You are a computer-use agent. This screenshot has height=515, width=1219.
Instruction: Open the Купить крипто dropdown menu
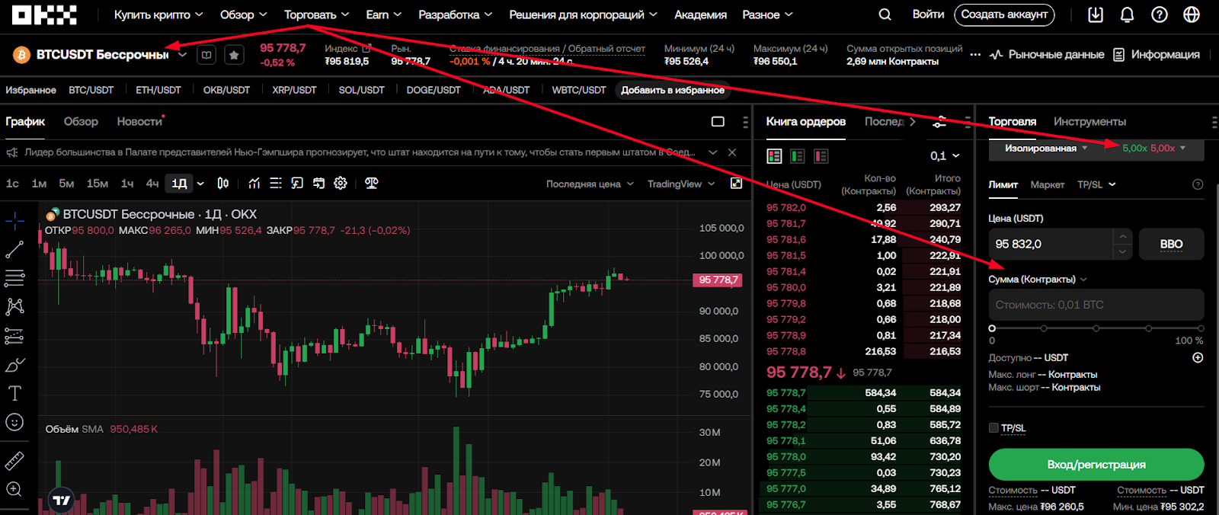[158, 14]
